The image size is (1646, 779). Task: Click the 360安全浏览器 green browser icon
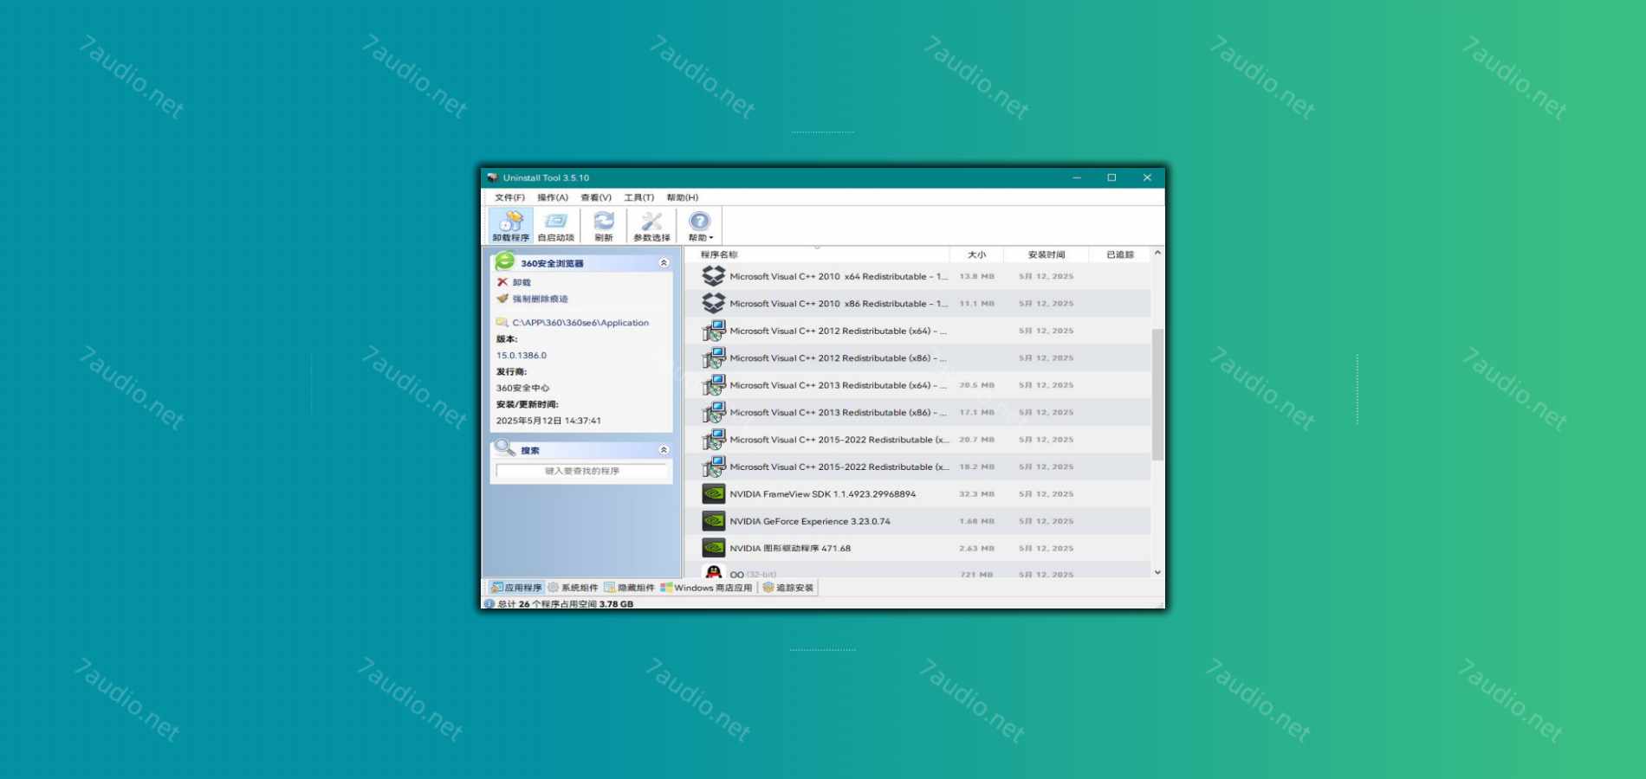pyautogui.click(x=505, y=261)
